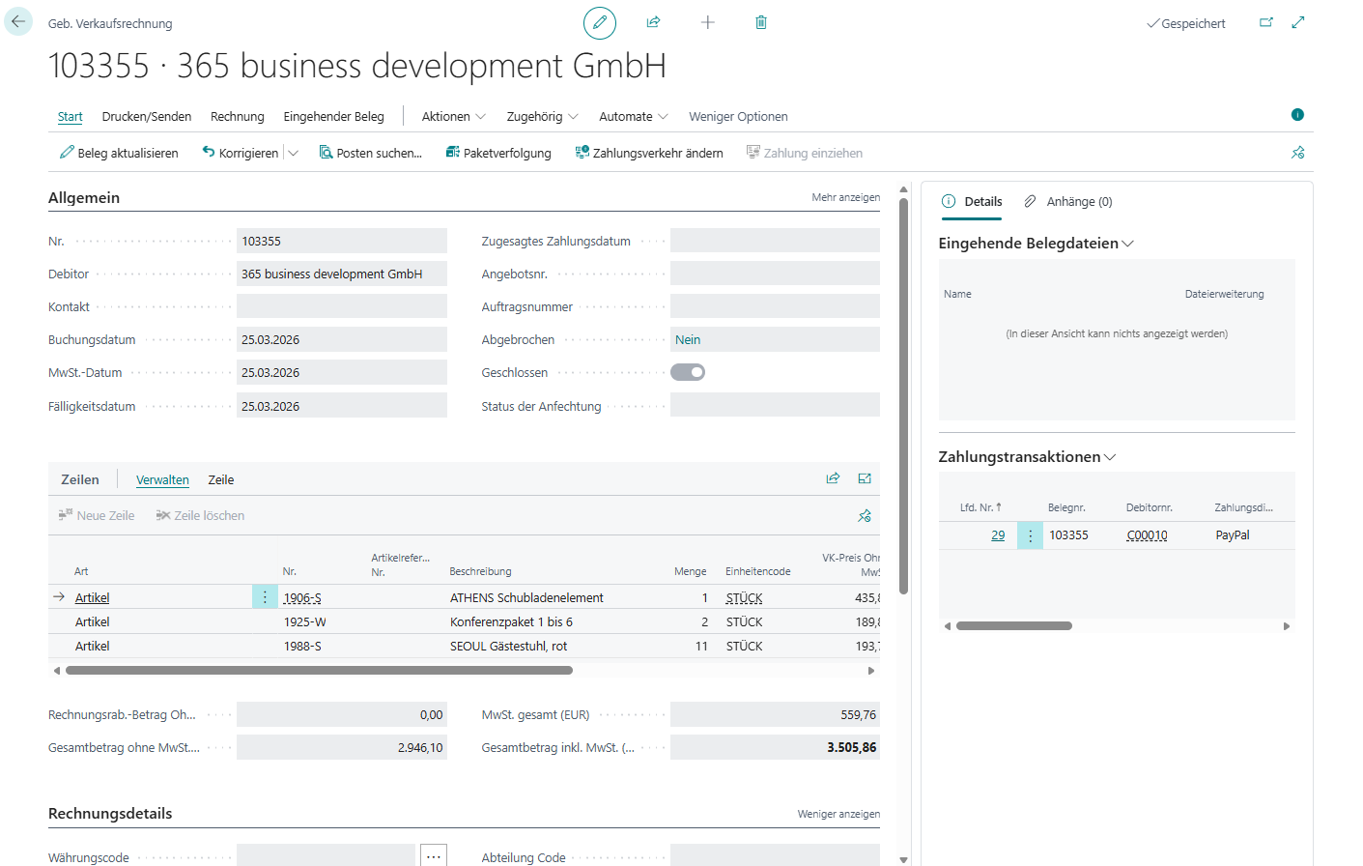
Task: Click the pencil edit icon at top
Action: click(599, 22)
